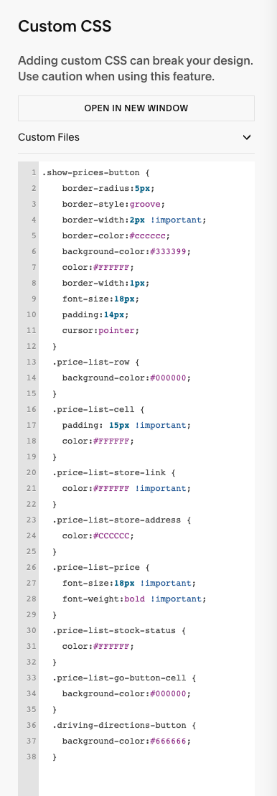The height and width of the screenshot is (796, 277).
Task: Place cursor in cursor:pointer line
Action: coord(100,330)
